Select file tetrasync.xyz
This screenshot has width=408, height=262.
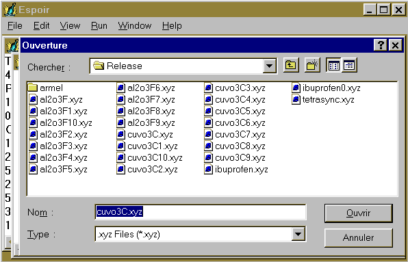[323, 100]
